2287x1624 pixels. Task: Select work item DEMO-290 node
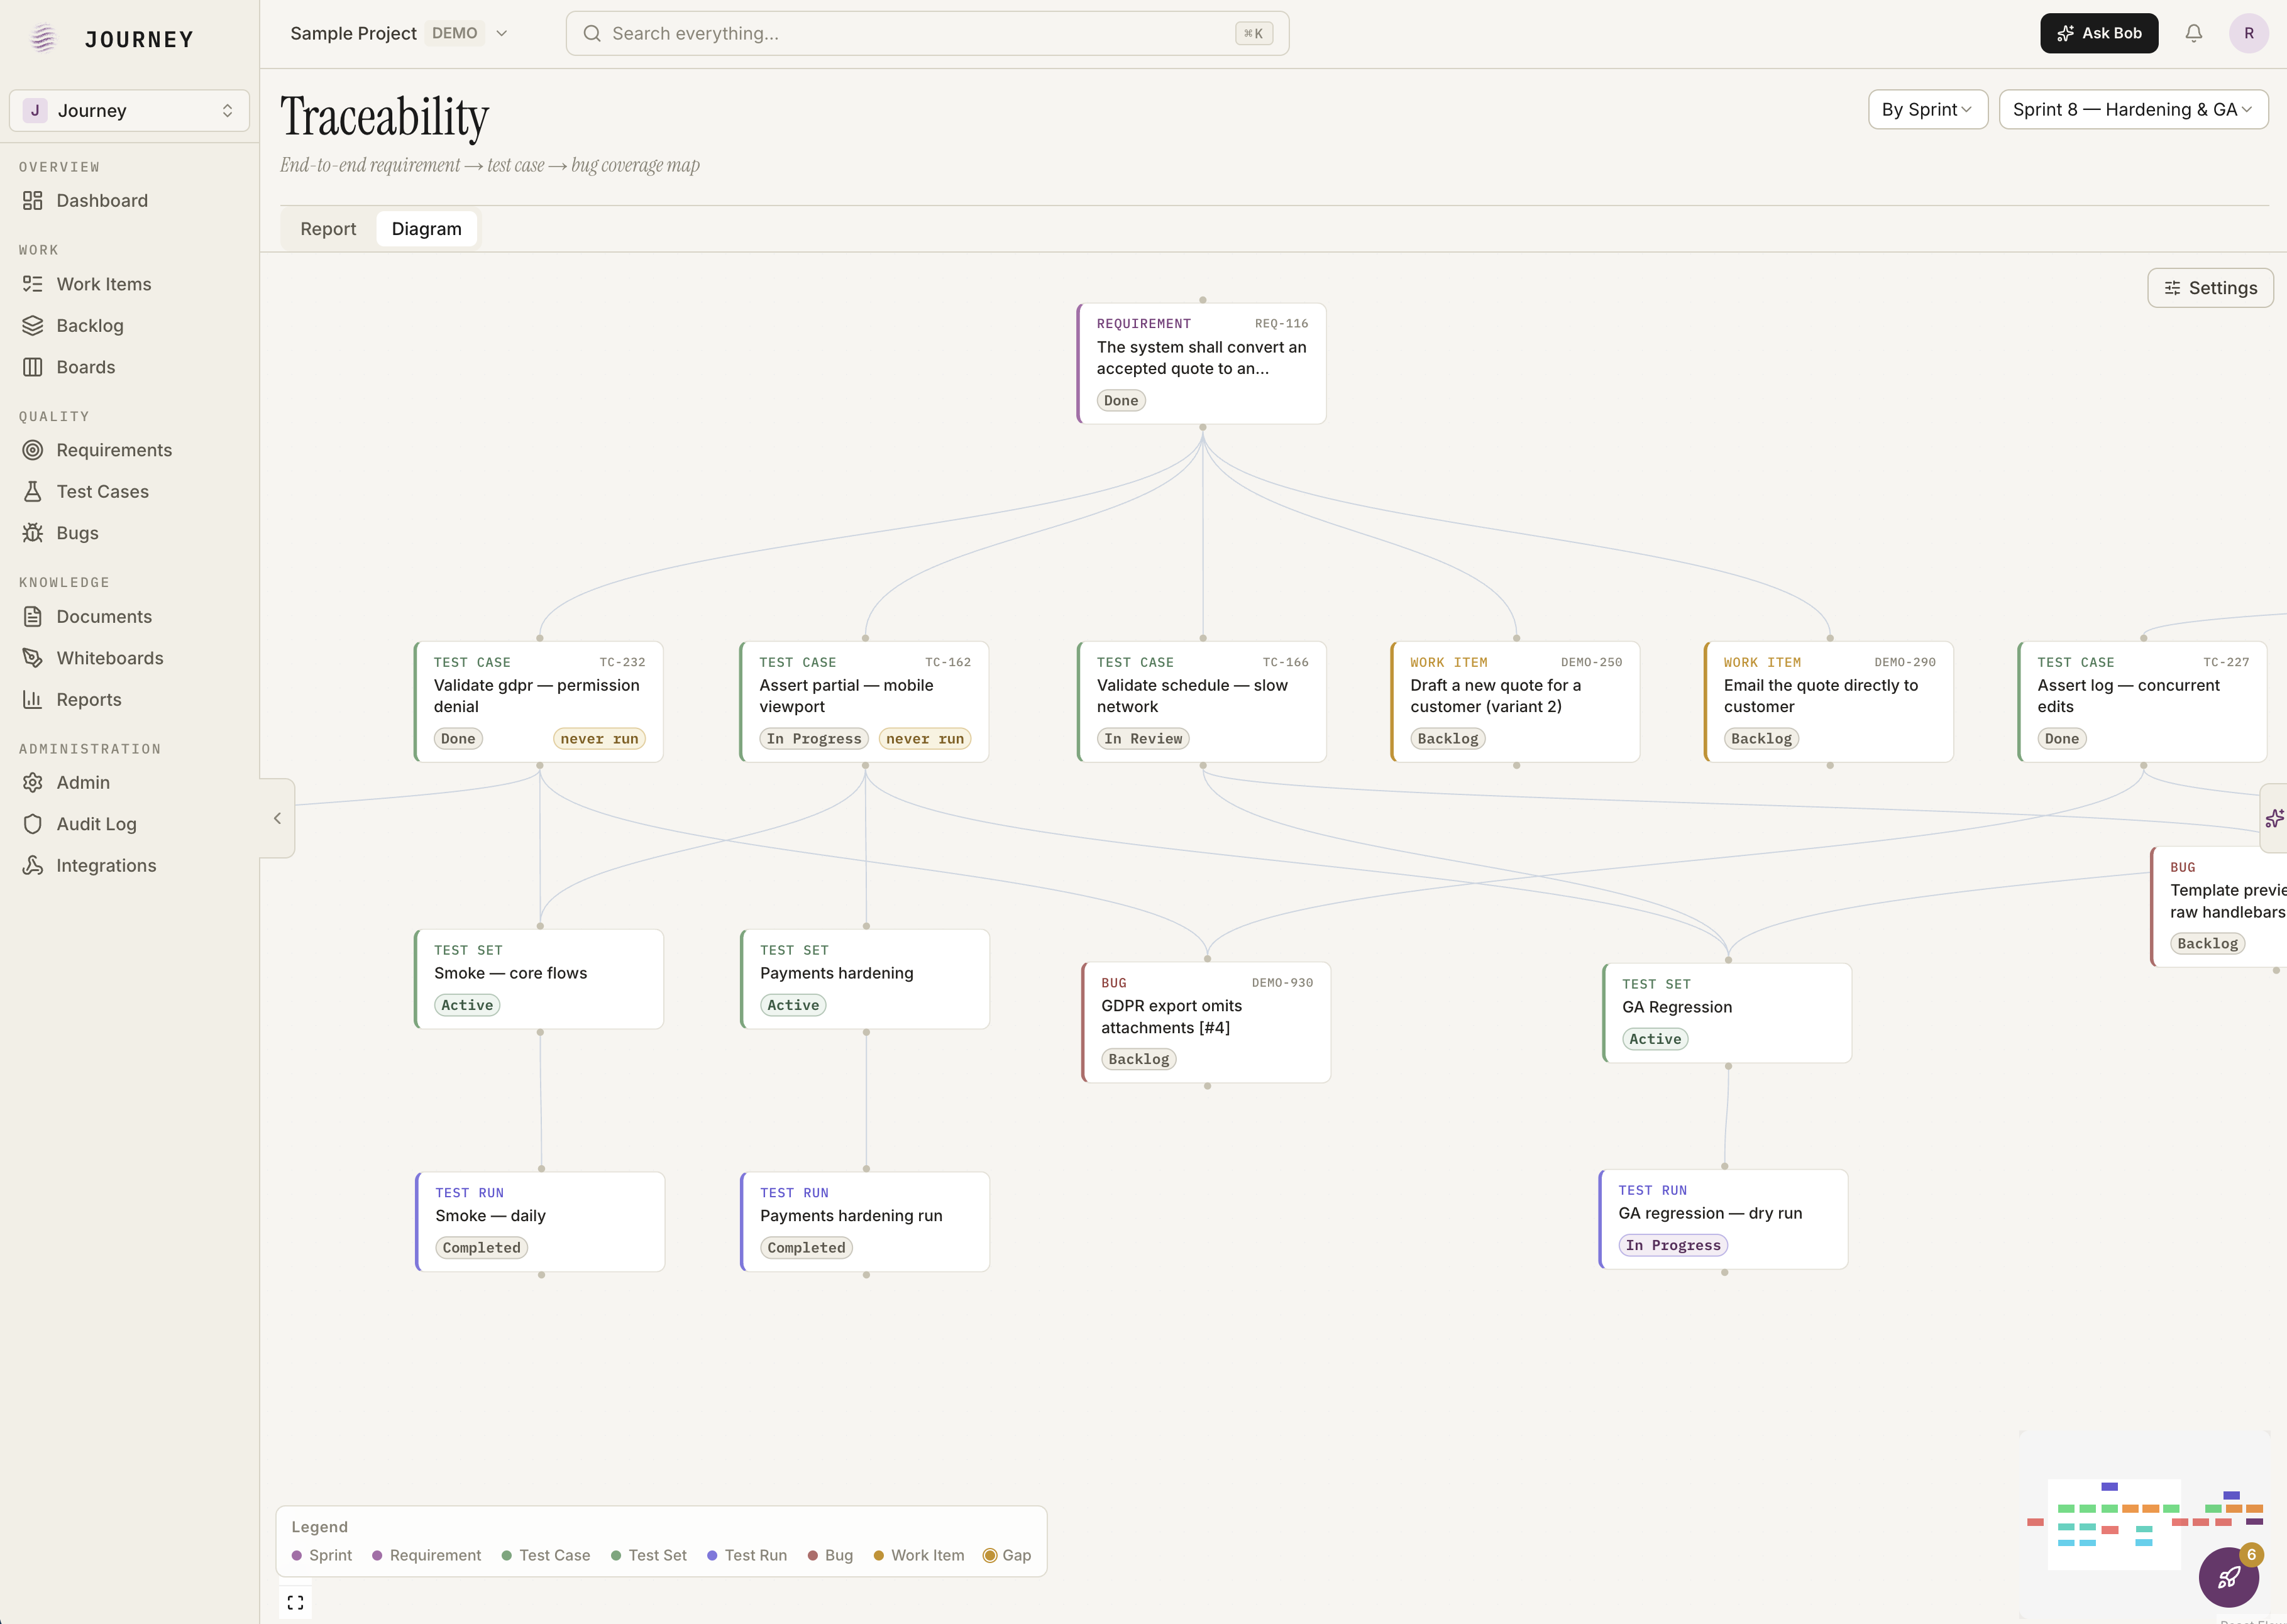1829,701
